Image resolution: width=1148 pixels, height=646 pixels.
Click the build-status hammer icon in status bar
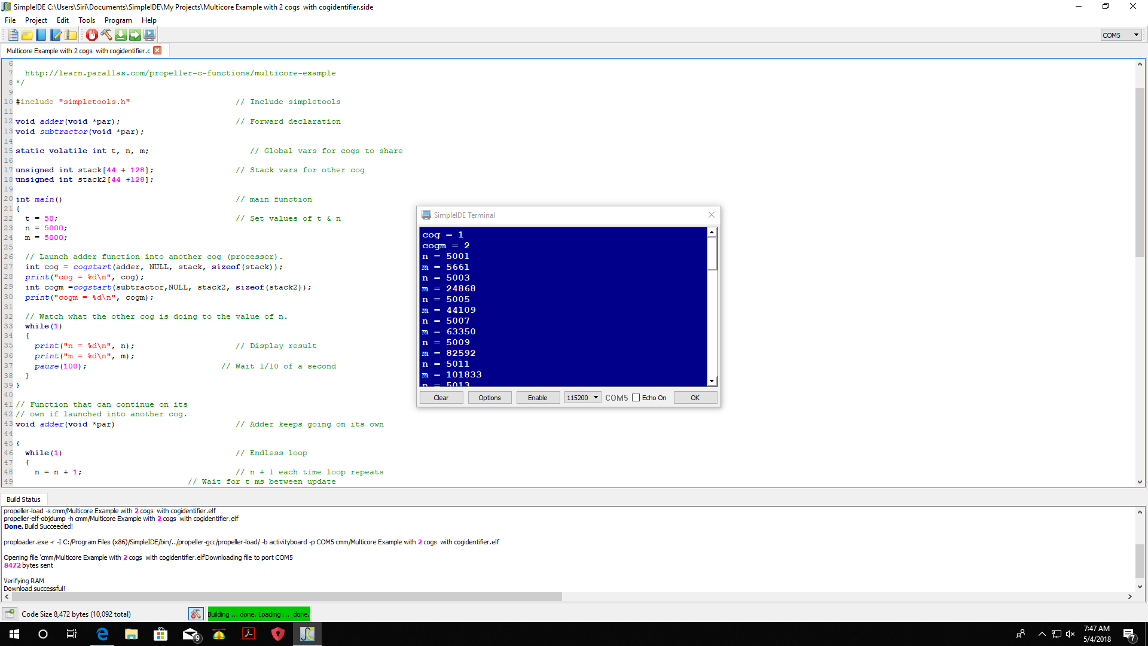pyautogui.click(x=196, y=614)
